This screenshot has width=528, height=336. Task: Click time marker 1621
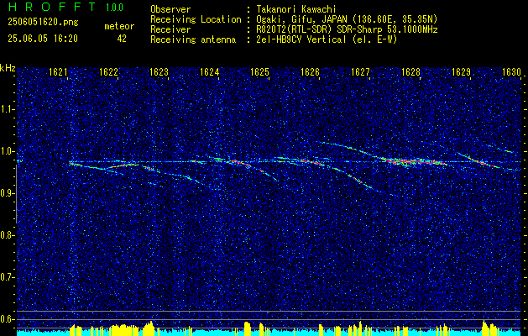point(58,72)
